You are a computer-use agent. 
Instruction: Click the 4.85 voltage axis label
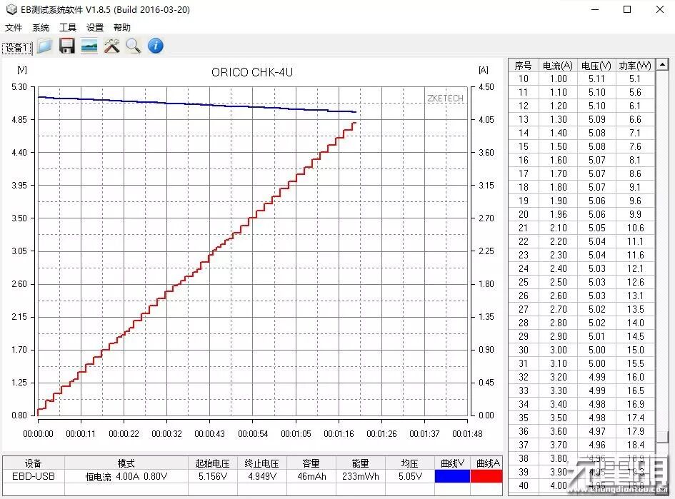19,120
